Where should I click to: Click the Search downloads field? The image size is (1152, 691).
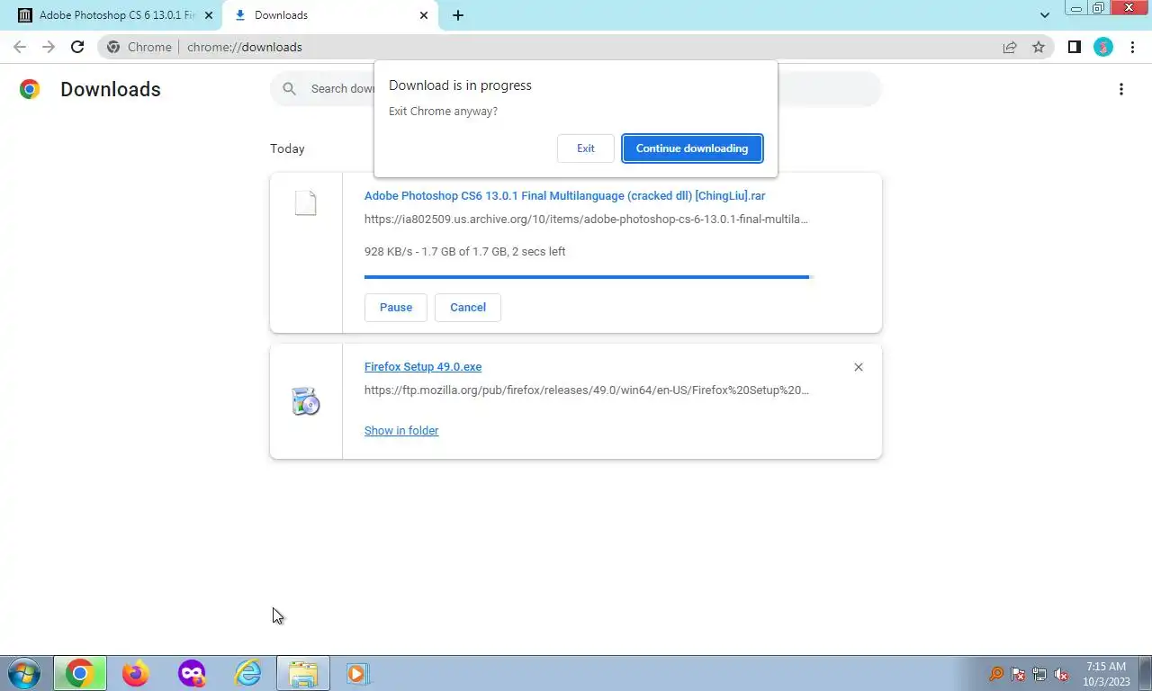[x=576, y=88]
